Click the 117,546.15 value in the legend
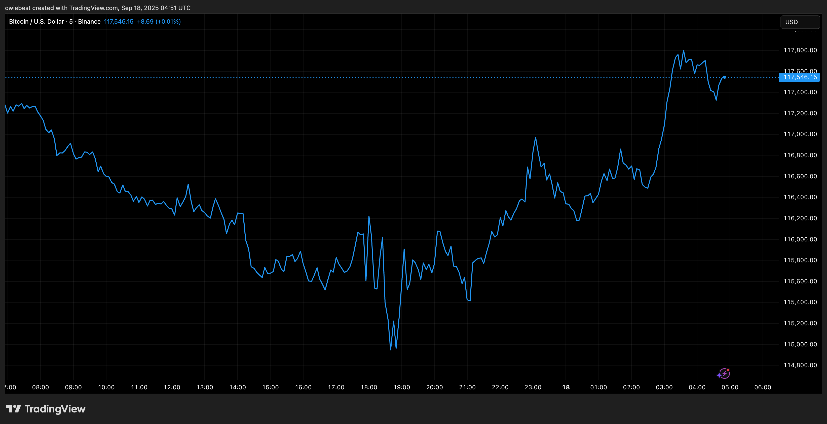The image size is (827, 424). click(x=119, y=21)
